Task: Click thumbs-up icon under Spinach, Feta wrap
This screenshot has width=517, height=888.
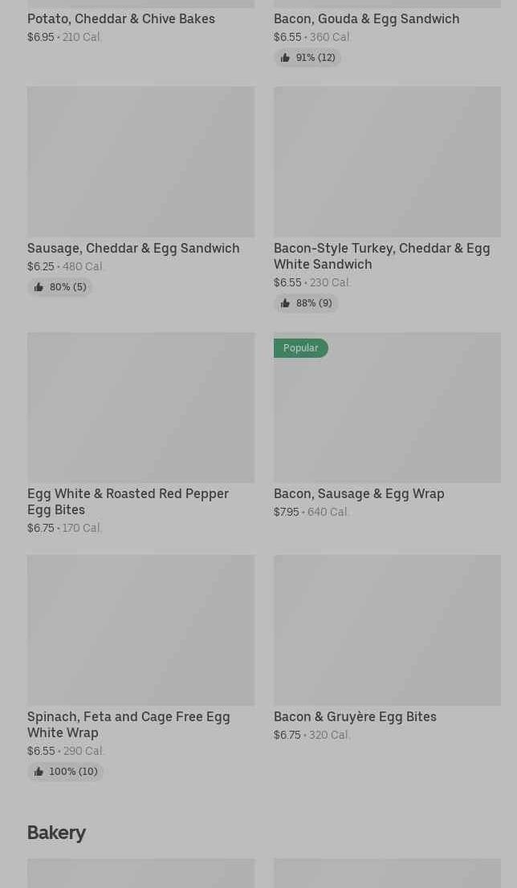Action: click(39, 772)
